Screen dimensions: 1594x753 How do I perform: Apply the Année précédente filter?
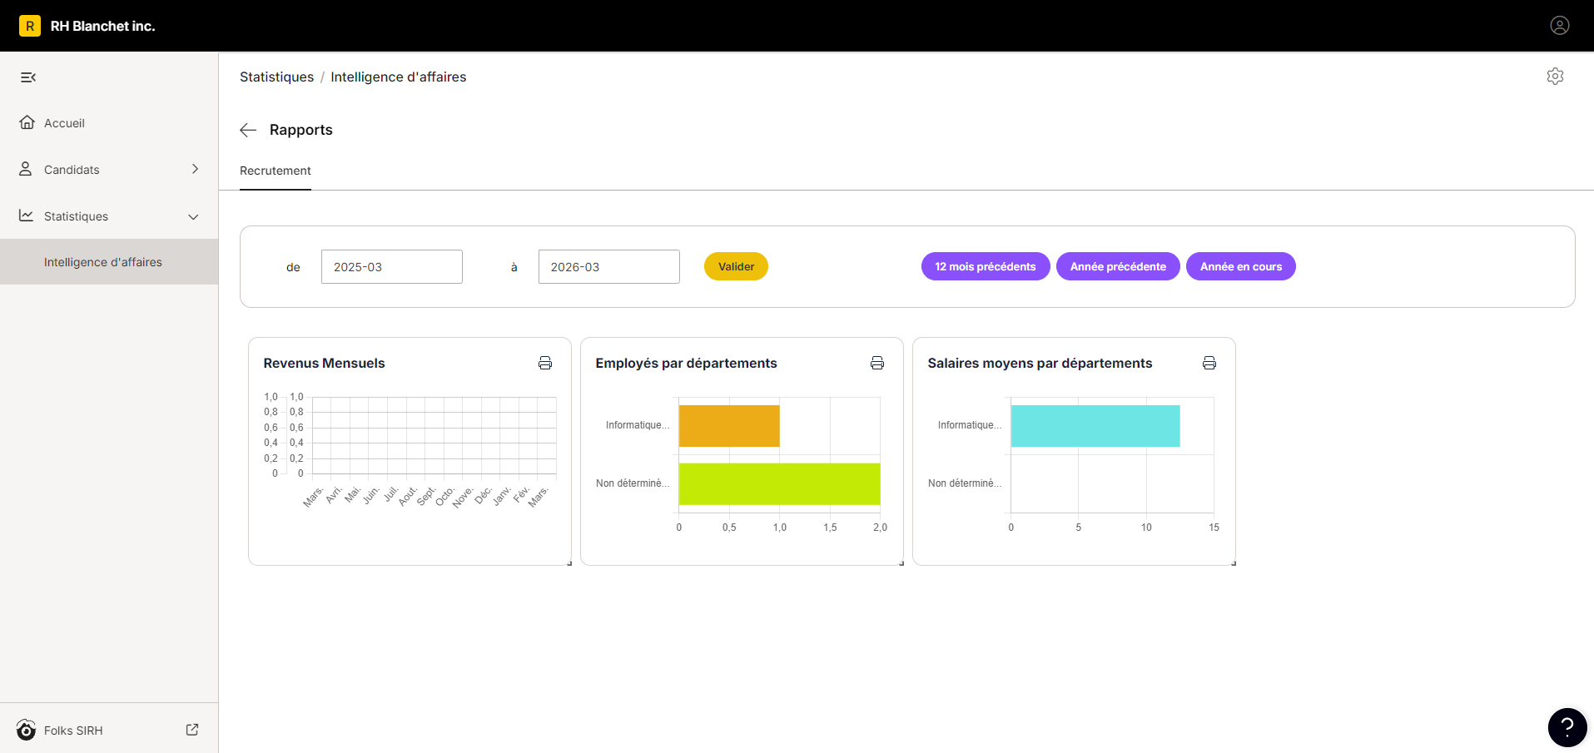pyautogui.click(x=1118, y=266)
